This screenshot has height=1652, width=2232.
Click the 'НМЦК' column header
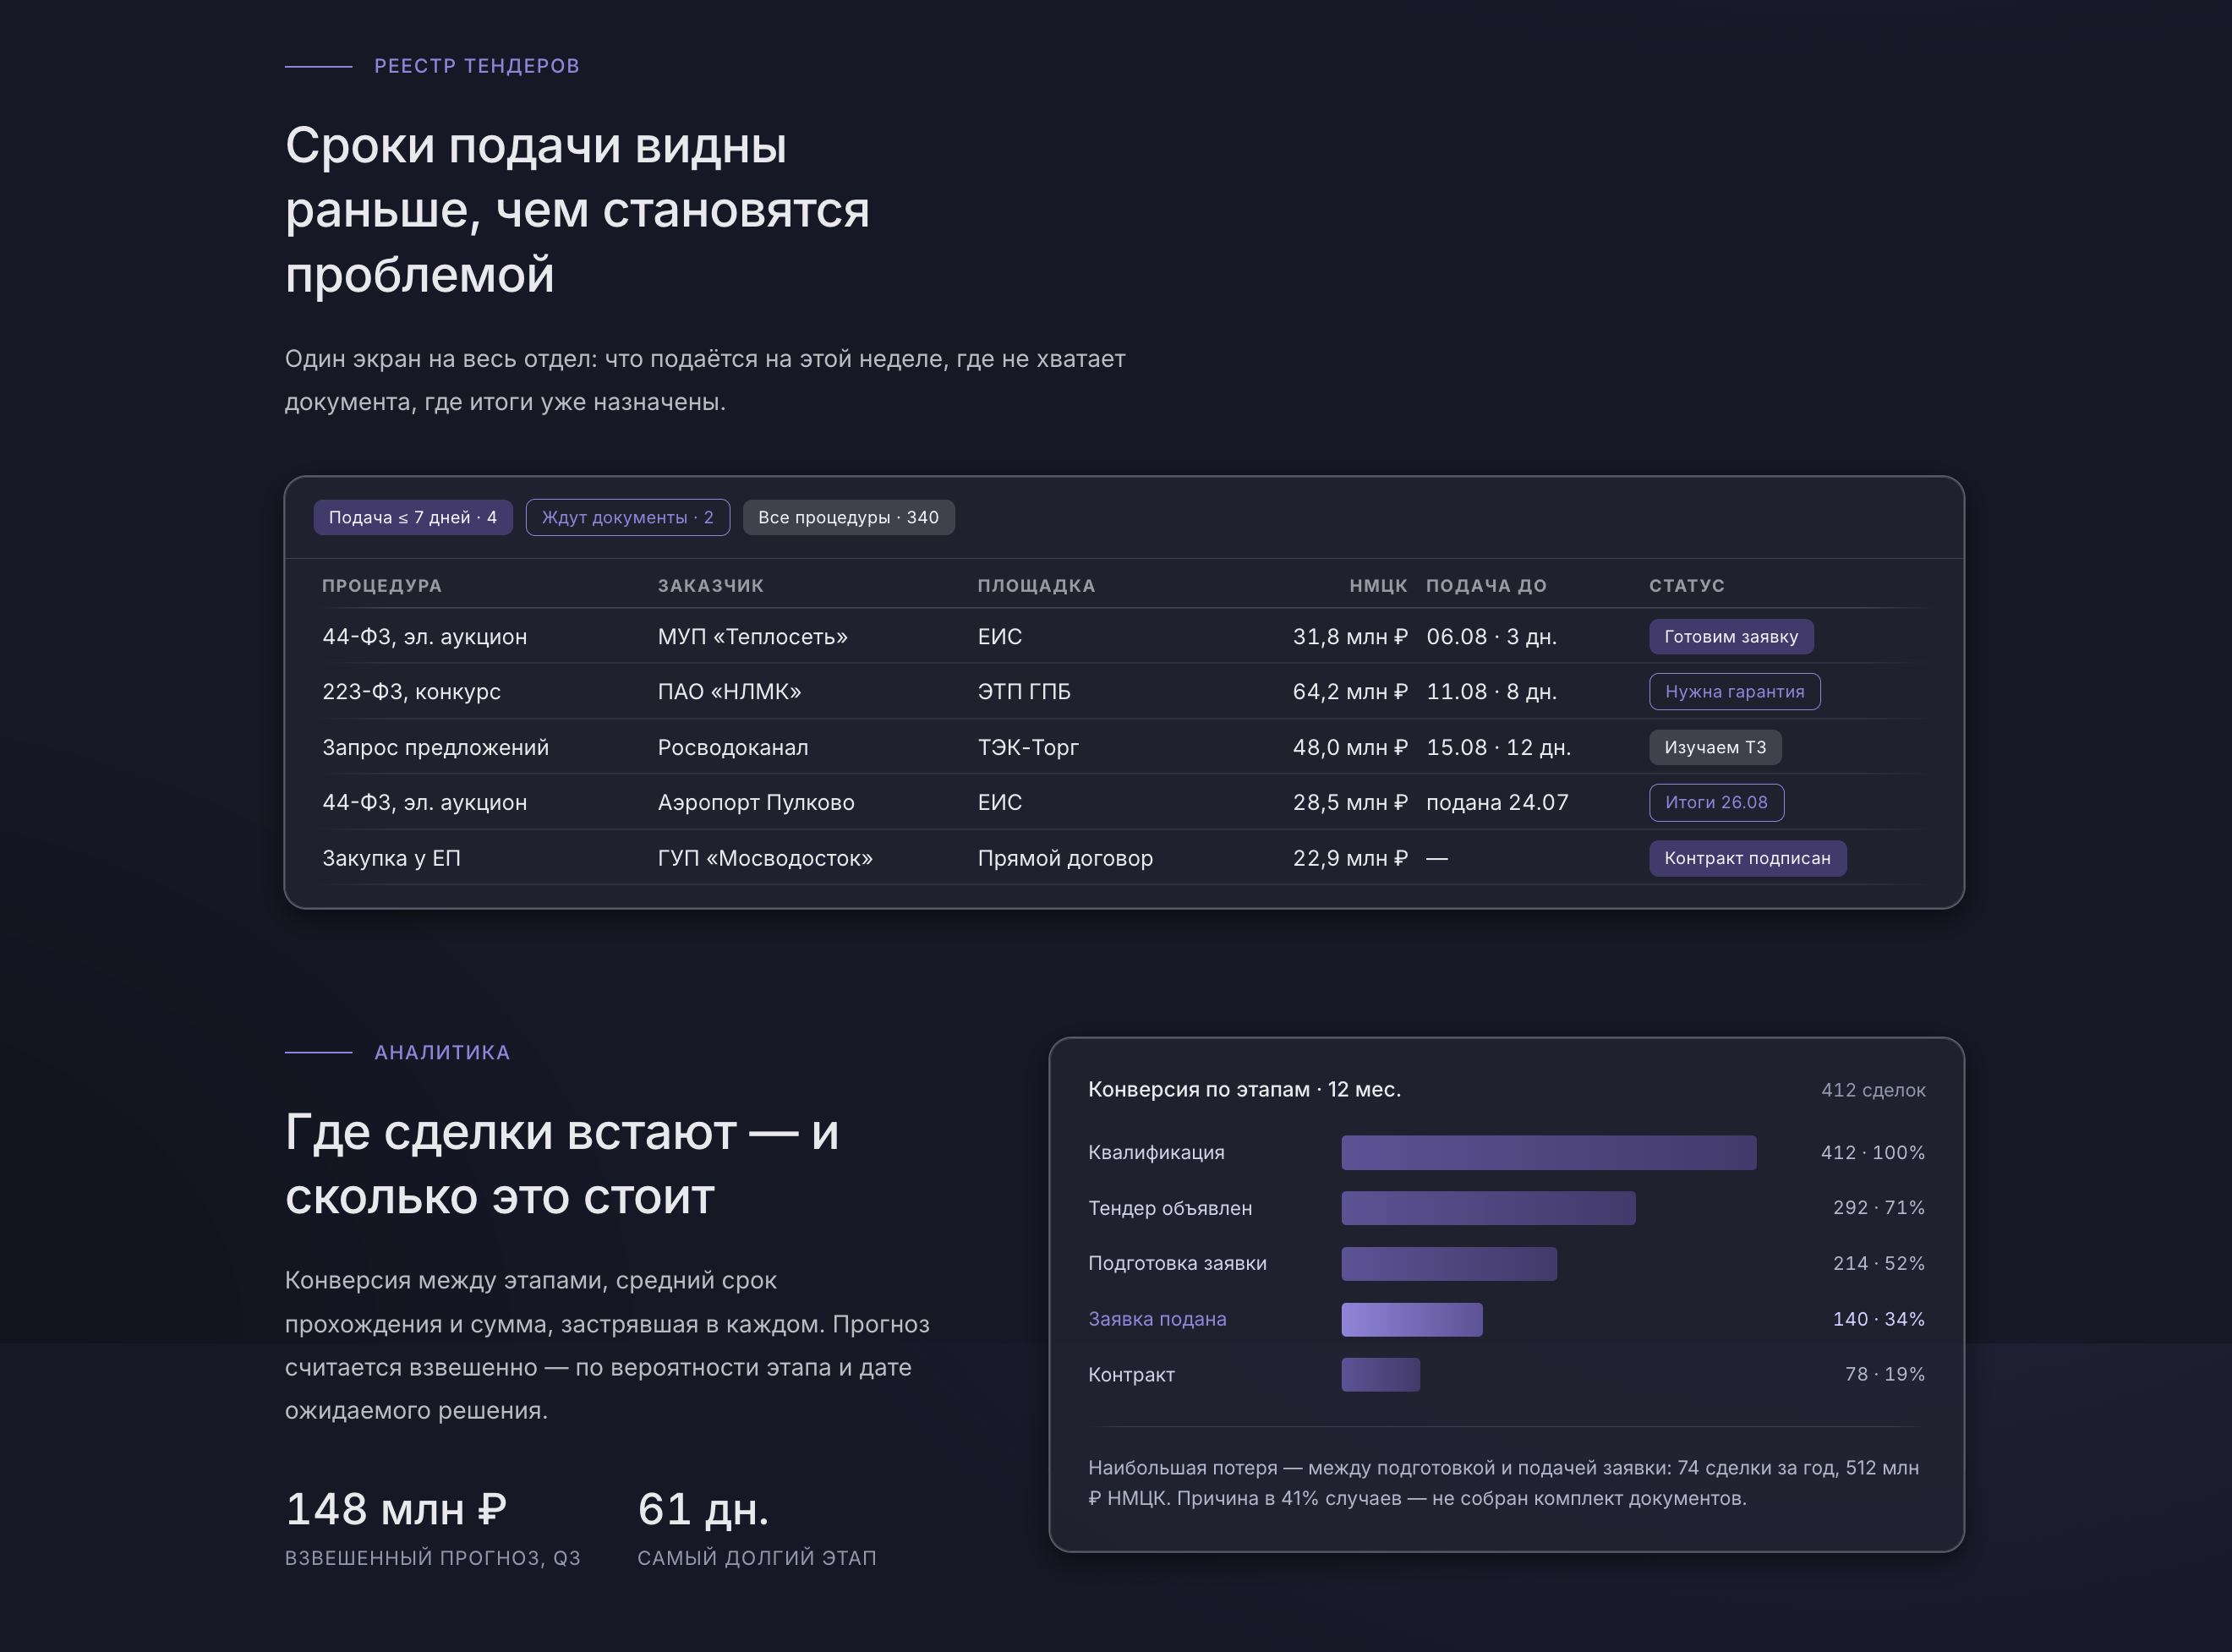(1378, 586)
